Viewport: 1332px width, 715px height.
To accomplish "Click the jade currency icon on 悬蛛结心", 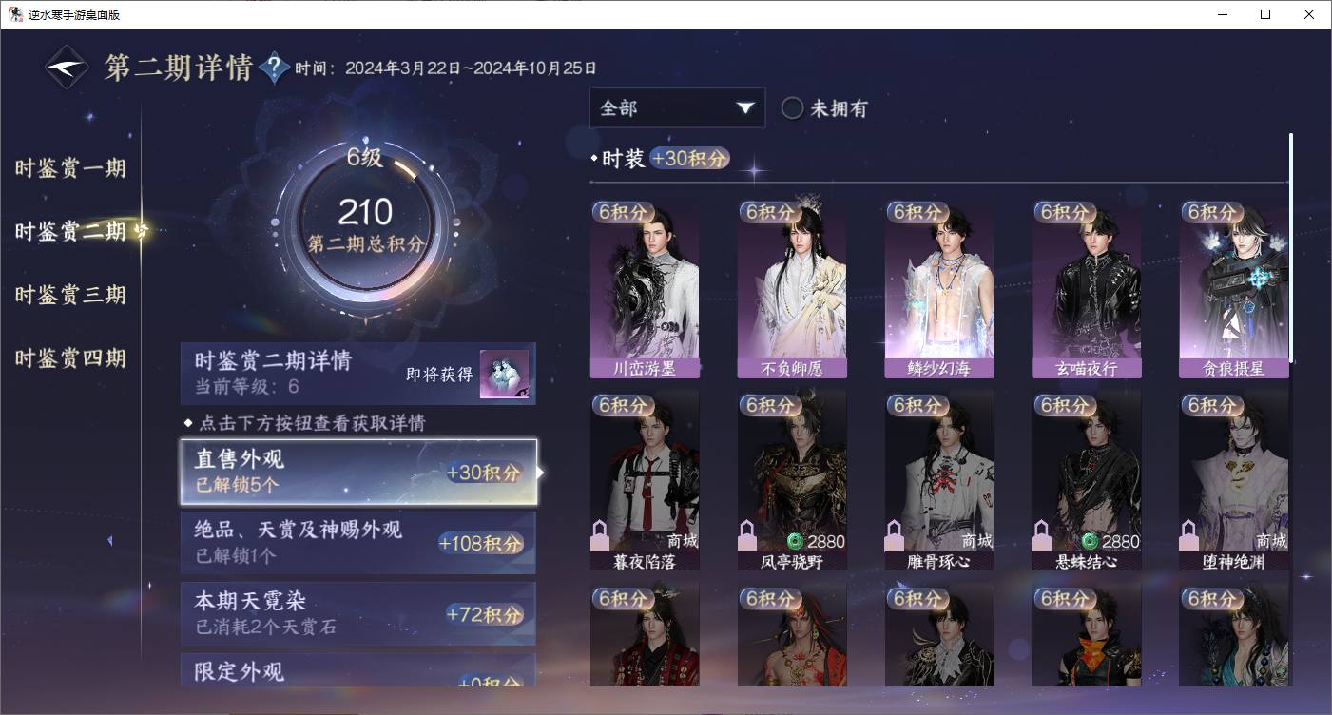I will click(1091, 541).
